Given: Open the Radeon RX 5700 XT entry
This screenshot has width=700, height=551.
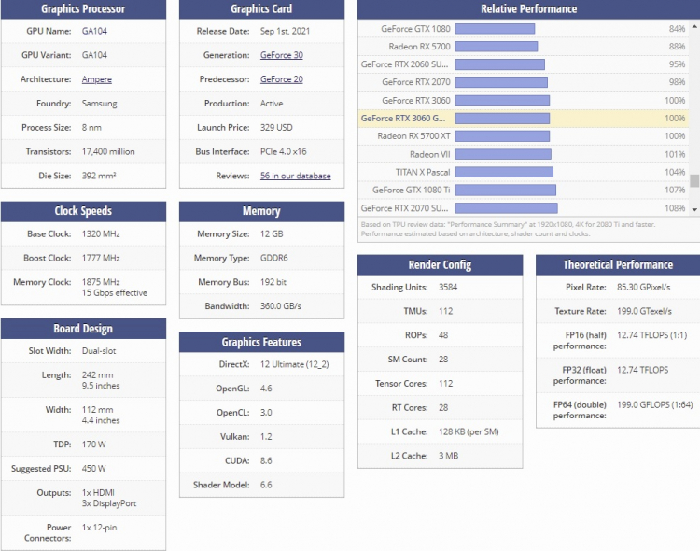Looking at the screenshot, I should click(413, 136).
